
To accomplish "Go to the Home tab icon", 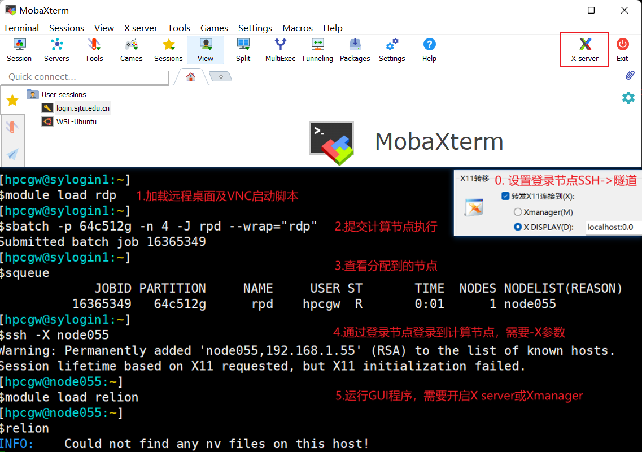I will 191,77.
